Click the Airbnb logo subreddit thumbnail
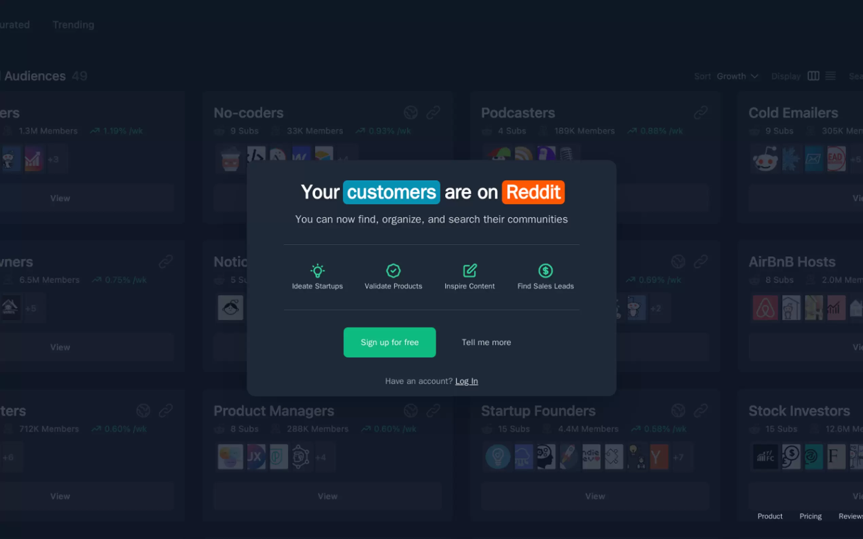 coord(765,308)
